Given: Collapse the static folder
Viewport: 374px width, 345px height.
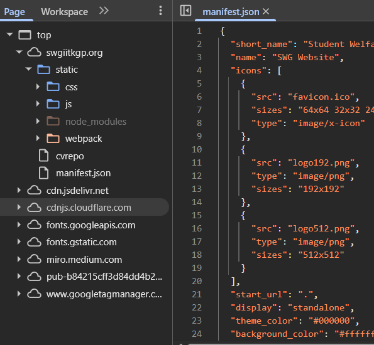Looking at the screenshot, I should click(29, 69).
